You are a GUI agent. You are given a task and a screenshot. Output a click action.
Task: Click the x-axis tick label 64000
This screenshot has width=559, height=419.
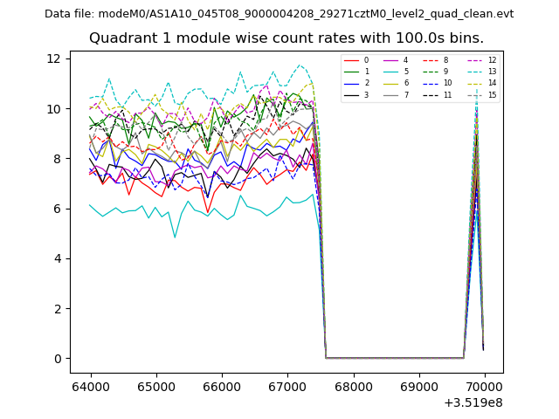[91, 387]
